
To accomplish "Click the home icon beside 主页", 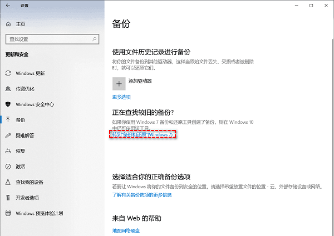I will point(8,24).
